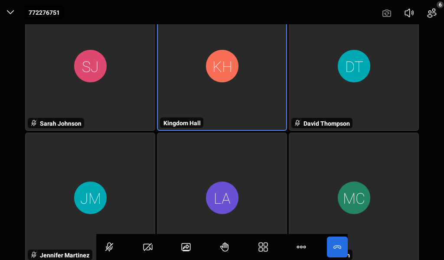
Task: Switch to gallery view with the grid icon
Action: click(263, 247)
